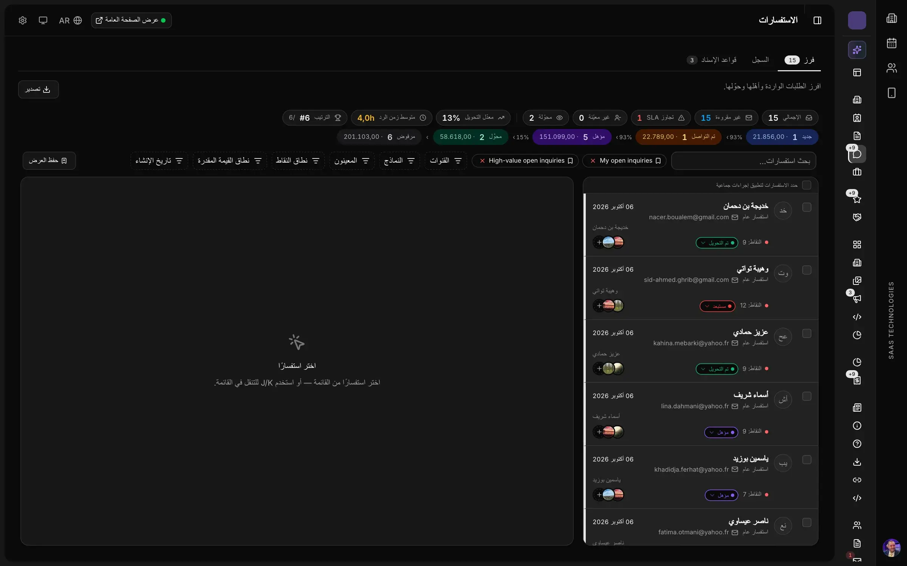Click the حفظ العرض save view button
The width and height of the screenshot is (907, 566).
[49, 161]
